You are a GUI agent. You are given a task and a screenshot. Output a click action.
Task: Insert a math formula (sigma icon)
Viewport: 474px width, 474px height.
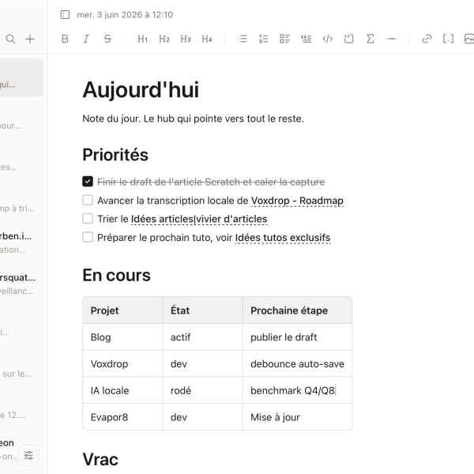point(371,39)
